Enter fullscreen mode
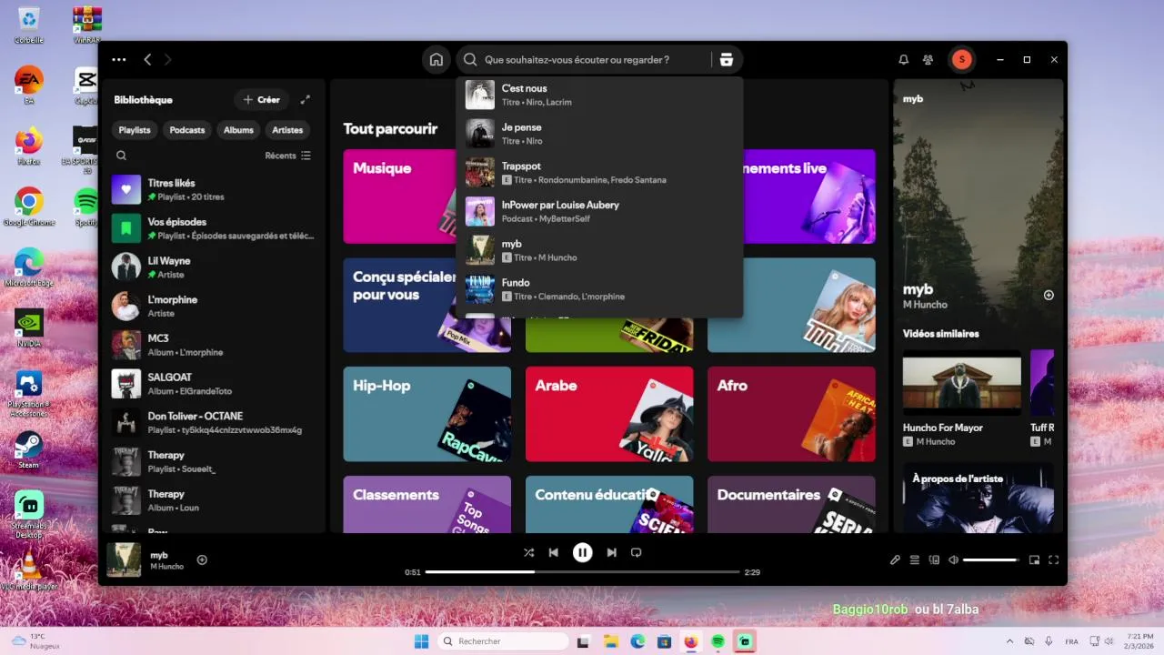The height and width of the screenshot is (655, 1164). point(1054,559)
